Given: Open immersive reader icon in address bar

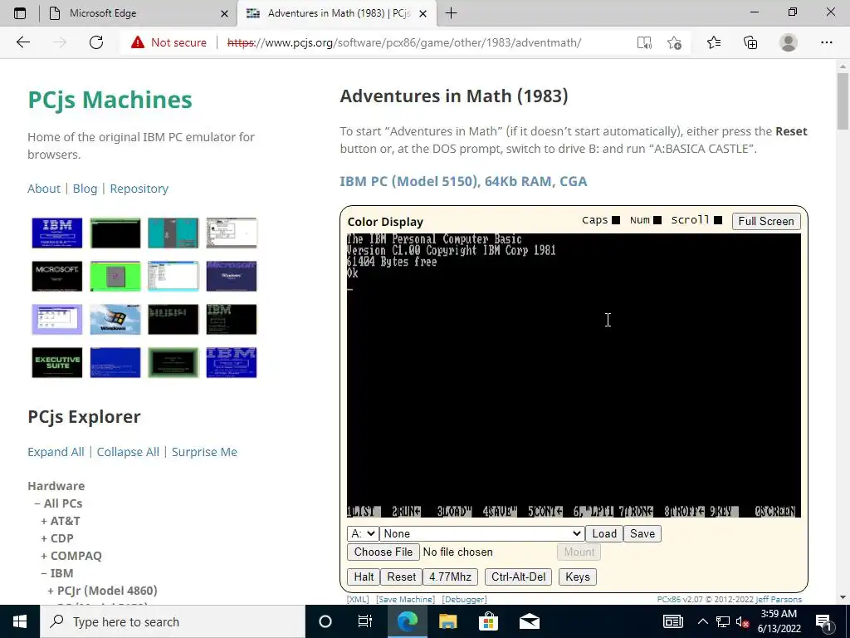Looking at the screenshot, I should (x=644, y=42).
